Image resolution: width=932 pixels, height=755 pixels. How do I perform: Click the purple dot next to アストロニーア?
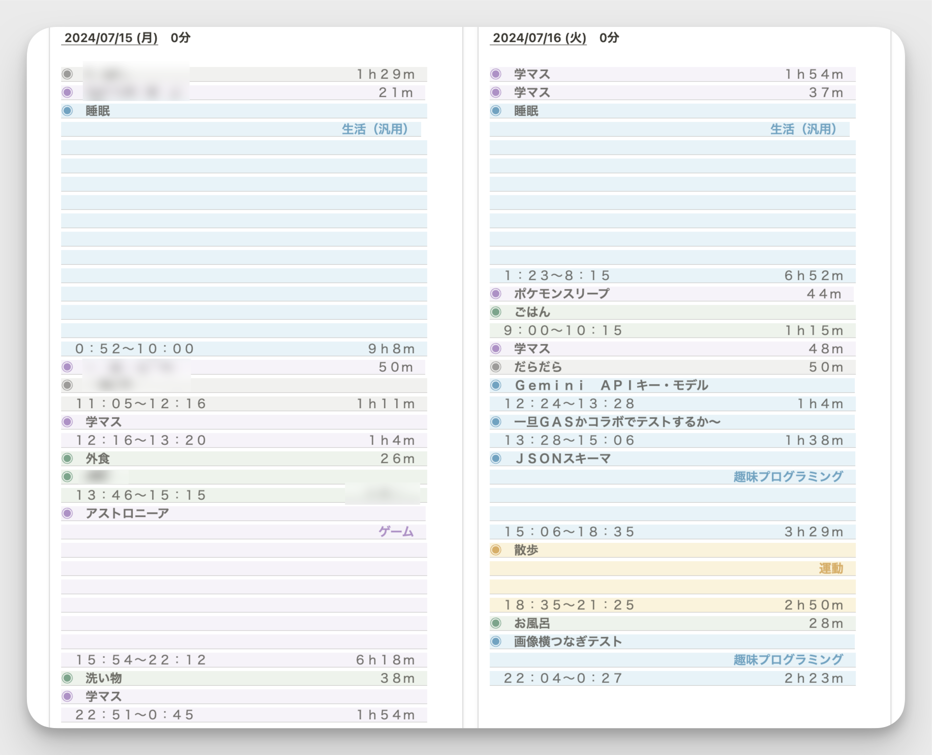pyautogui.click(x=67, y=514)
